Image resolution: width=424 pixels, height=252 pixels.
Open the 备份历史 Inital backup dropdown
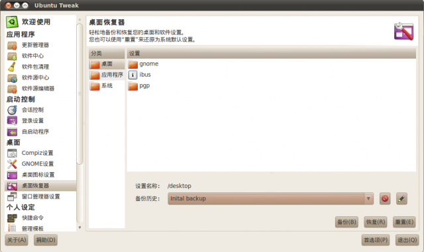[x=270, y=199]
